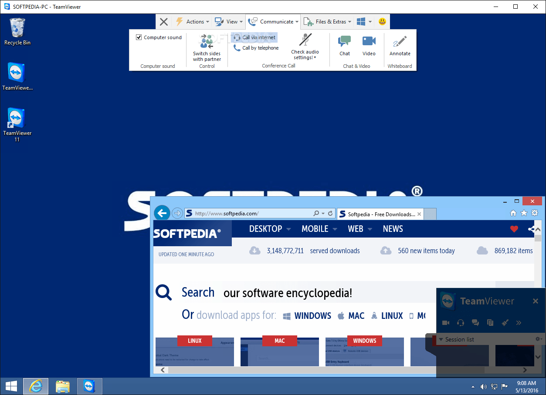Select the TeamViewe... setup desktop icon
546x395 pixels.
coord(17,77)
